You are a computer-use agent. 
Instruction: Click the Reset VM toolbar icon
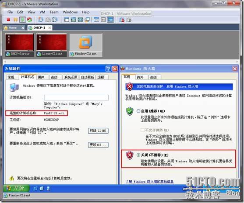(x=29, y=20)
